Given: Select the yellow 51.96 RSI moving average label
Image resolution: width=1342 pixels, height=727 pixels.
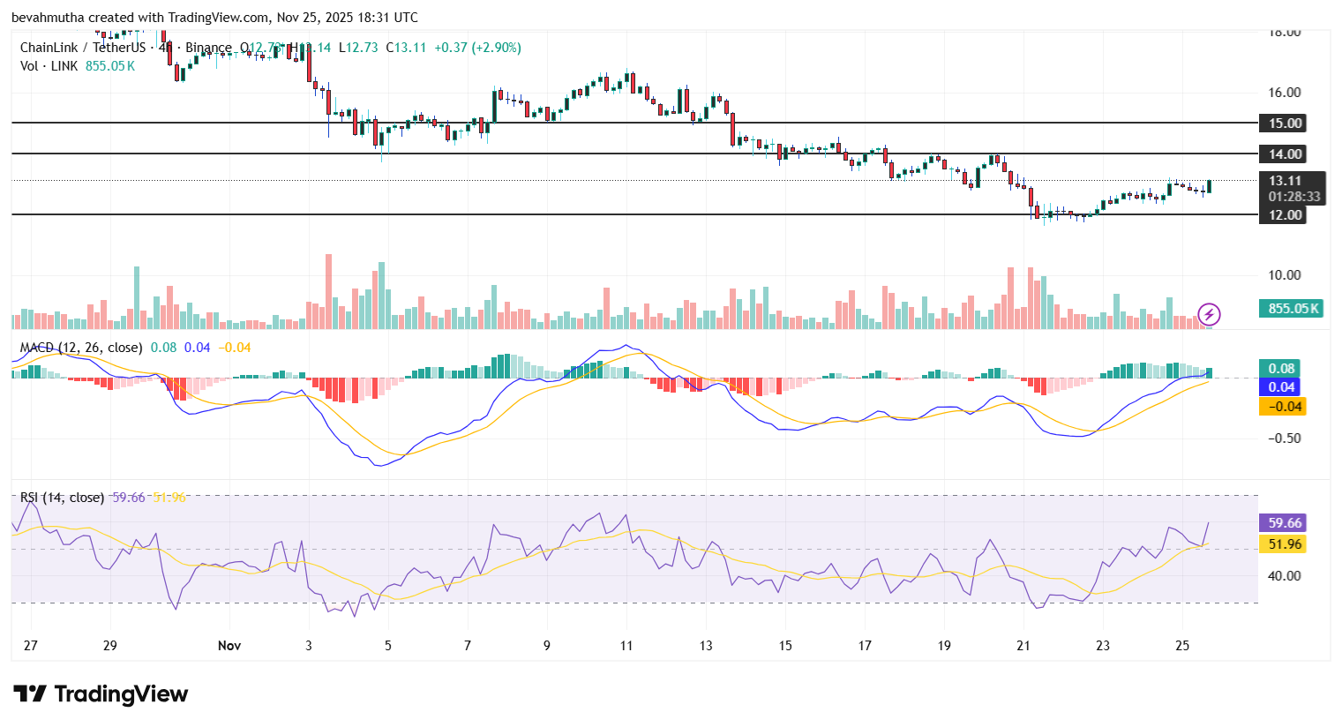Looking at the screenshot, I should pyautogui.click(x=1282, y=544).
